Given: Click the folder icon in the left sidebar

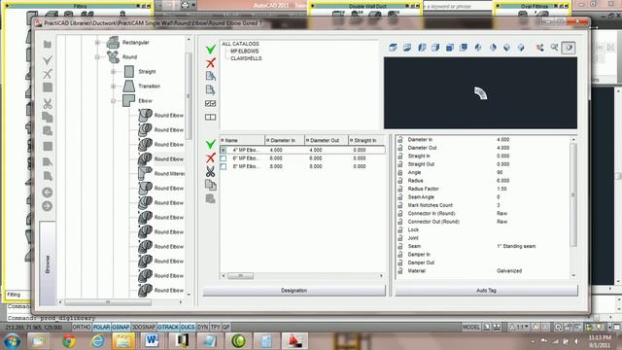Looking at the screenshot, I should point(48,44).
